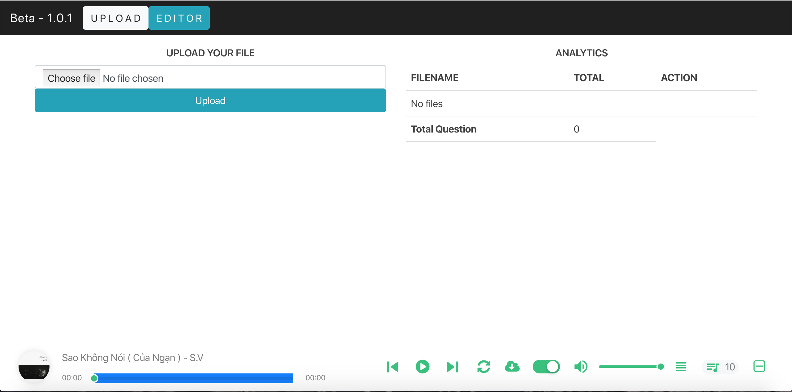Image resolution: width=792 pixels, height=392 pixels.
Task: Switch to the EDITOR tab
Action: tap(179, 18)
